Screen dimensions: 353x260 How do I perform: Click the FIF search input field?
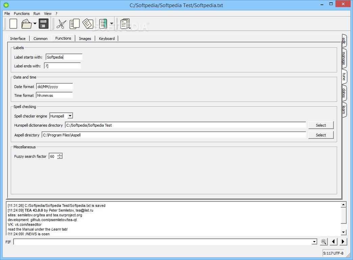coord(163,242)
